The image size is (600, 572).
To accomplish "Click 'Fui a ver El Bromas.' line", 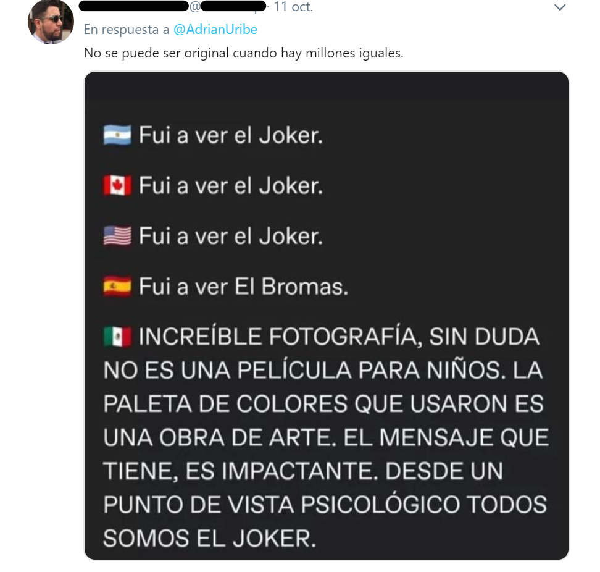I will (x=243, y=287).
